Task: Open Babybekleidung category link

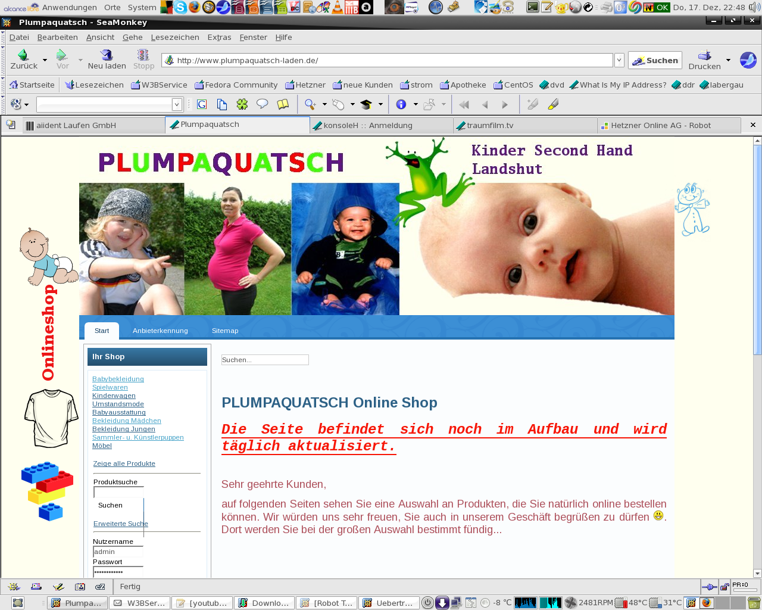Action: coord(118,379)
